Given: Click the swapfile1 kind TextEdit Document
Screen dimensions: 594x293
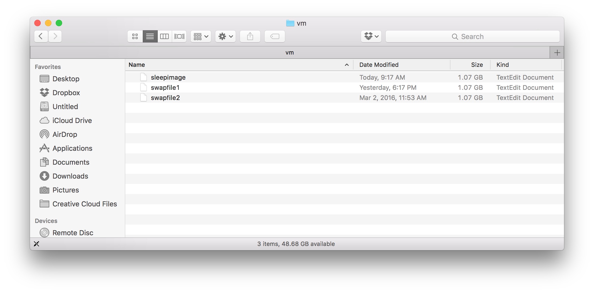Looking at the screenshot, I should point(525,87).
